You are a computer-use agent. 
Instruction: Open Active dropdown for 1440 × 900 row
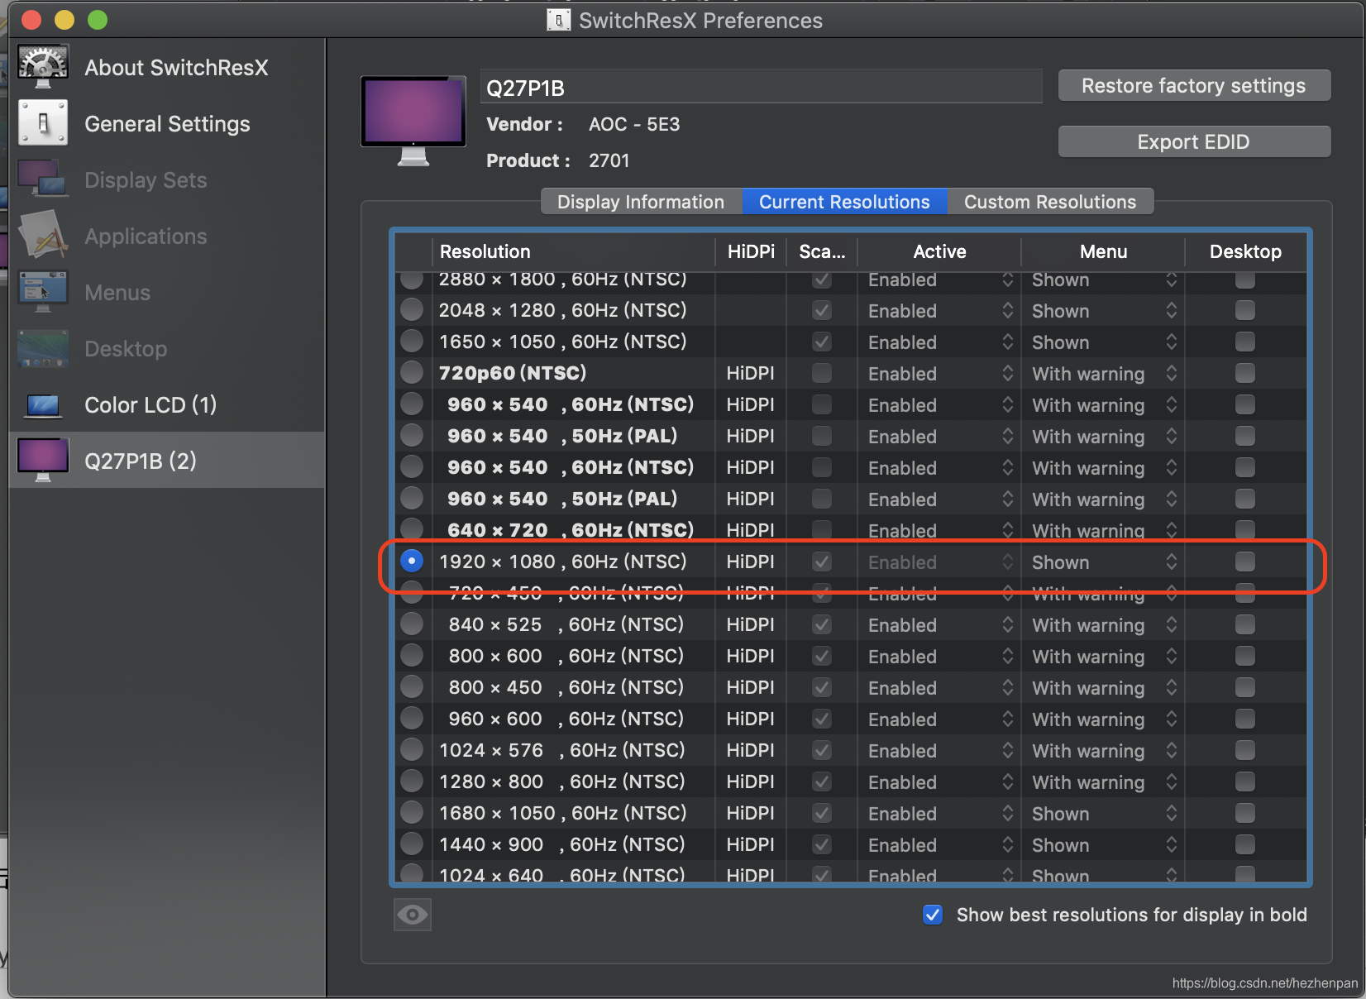pos(940,845)
